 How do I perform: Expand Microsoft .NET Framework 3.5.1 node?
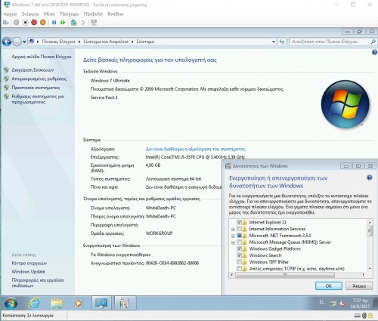click(x=233, y=236)
